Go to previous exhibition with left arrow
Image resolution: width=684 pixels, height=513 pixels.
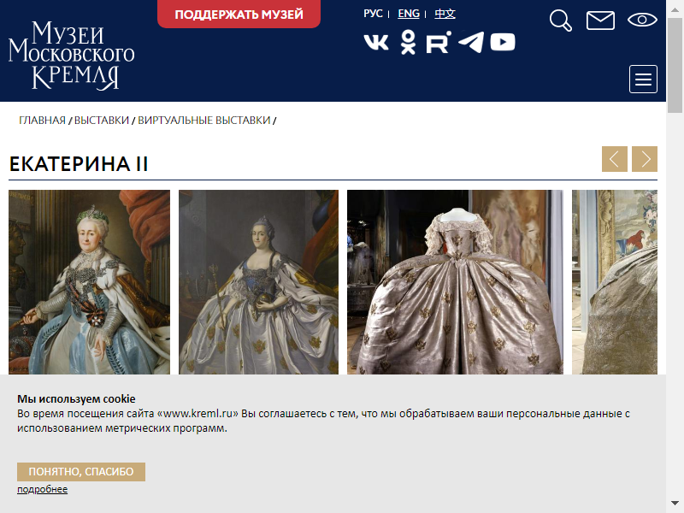tap(615, 159)
